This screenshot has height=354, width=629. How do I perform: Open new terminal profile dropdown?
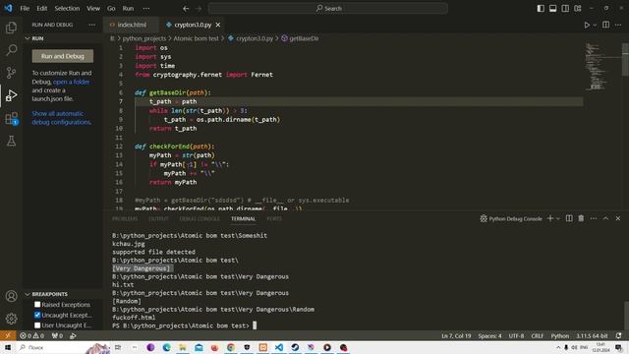pos(558,218)
